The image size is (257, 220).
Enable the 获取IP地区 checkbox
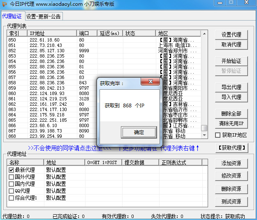(x=218, y=135)
